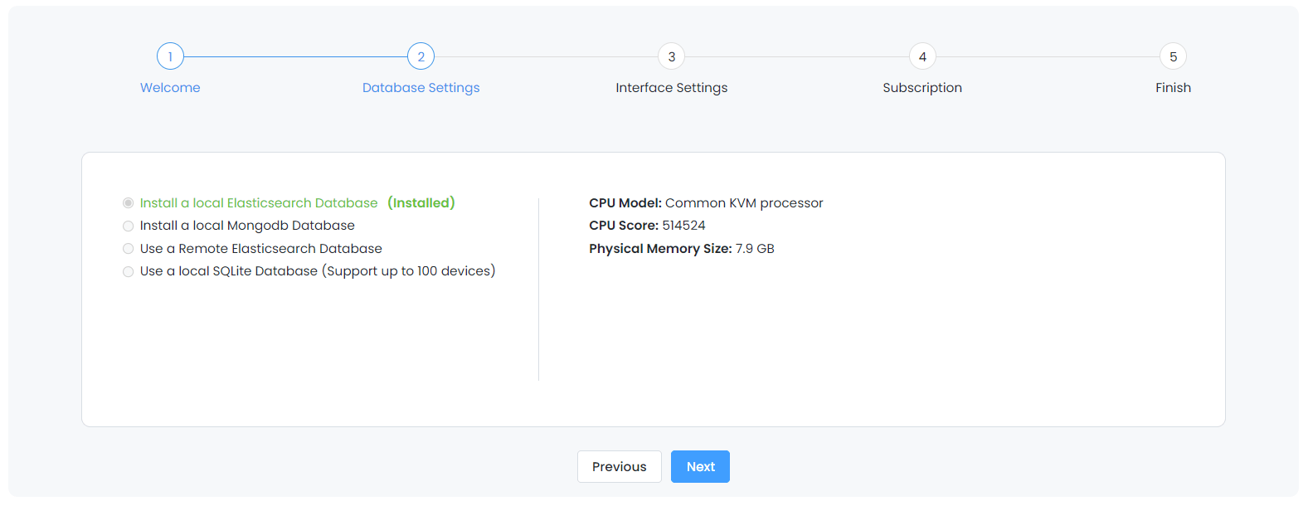The height and width of the screenshot is (506, 1308).
Task: Open the Interface Settings step
Action: click(x=671, y=87)
